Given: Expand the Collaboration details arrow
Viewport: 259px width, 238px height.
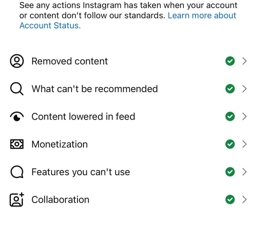Looking at the screenshot, I should point(245,200).
